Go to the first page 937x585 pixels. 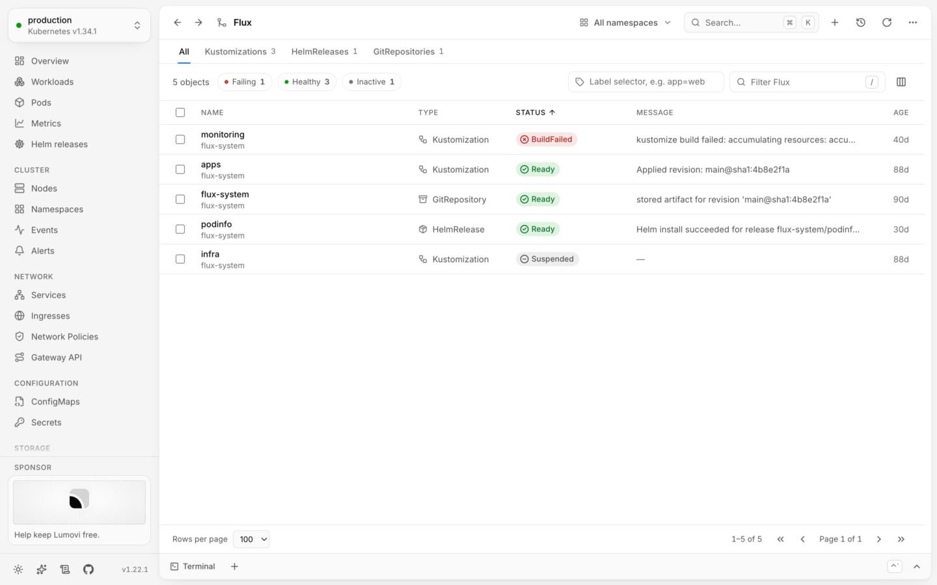(781, 539)
